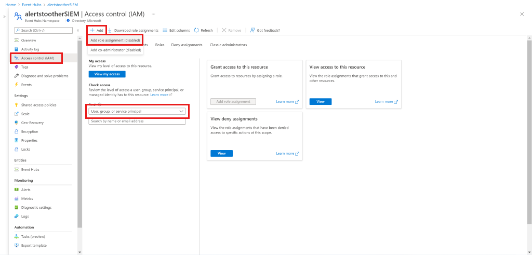
Task: Open the Locks padlock icon
Action: (16, 149)
